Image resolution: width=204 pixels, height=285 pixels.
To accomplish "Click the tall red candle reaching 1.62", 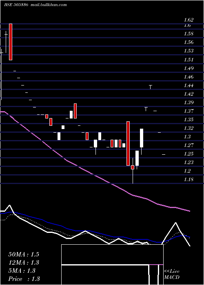I will pyautogui.click(x=11, y=42).
